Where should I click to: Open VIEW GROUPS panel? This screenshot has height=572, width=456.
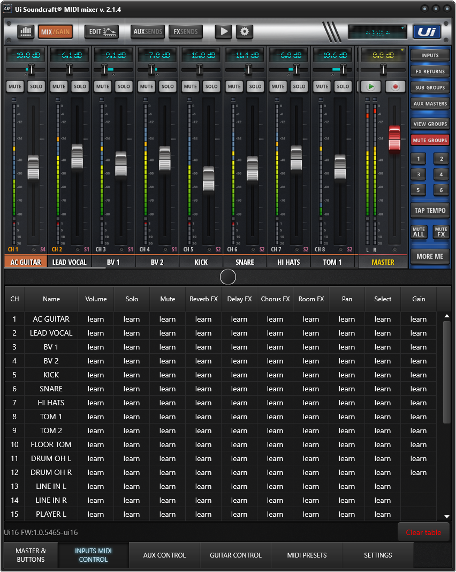click(430, 124)
